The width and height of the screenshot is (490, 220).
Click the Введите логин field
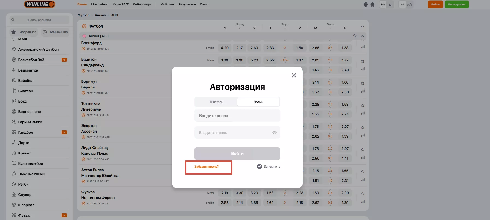tap(237, 116)
